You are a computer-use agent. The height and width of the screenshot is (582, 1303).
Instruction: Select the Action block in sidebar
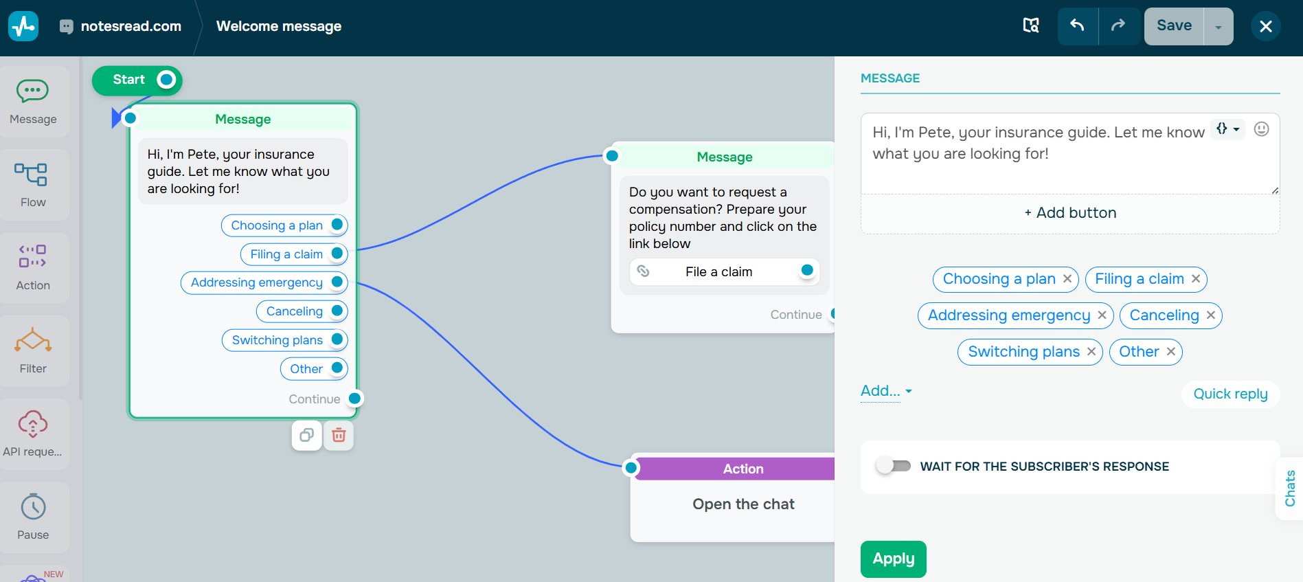(x=33, y=268)
